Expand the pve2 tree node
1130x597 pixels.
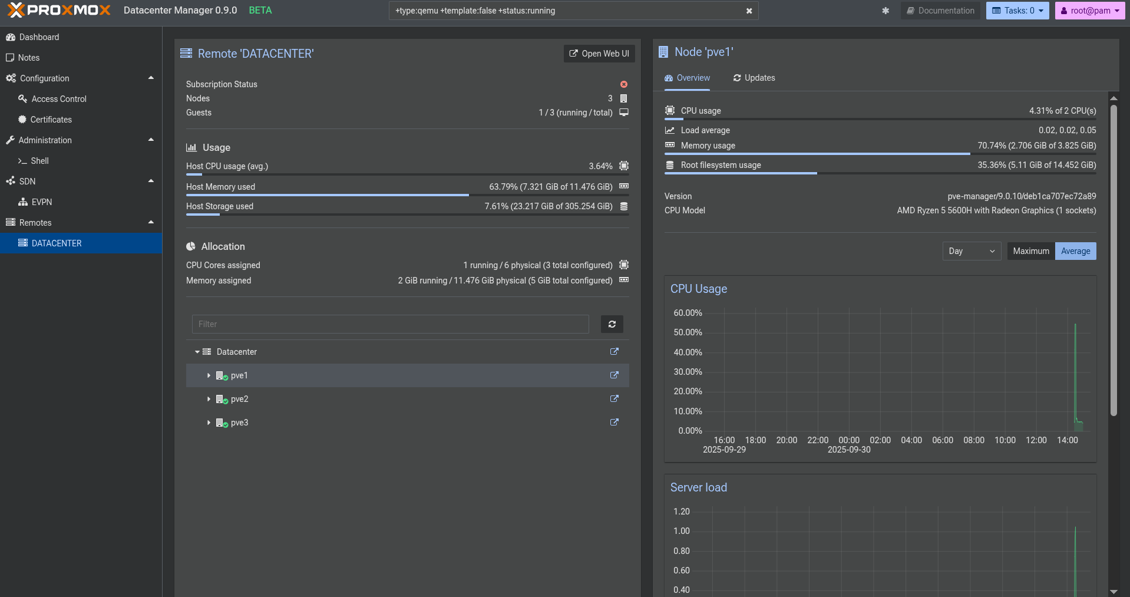pos(209,399)
